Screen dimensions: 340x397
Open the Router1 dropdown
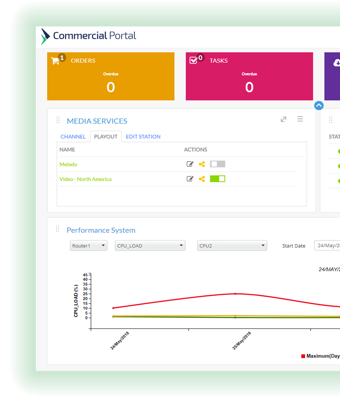pos(89,246)
